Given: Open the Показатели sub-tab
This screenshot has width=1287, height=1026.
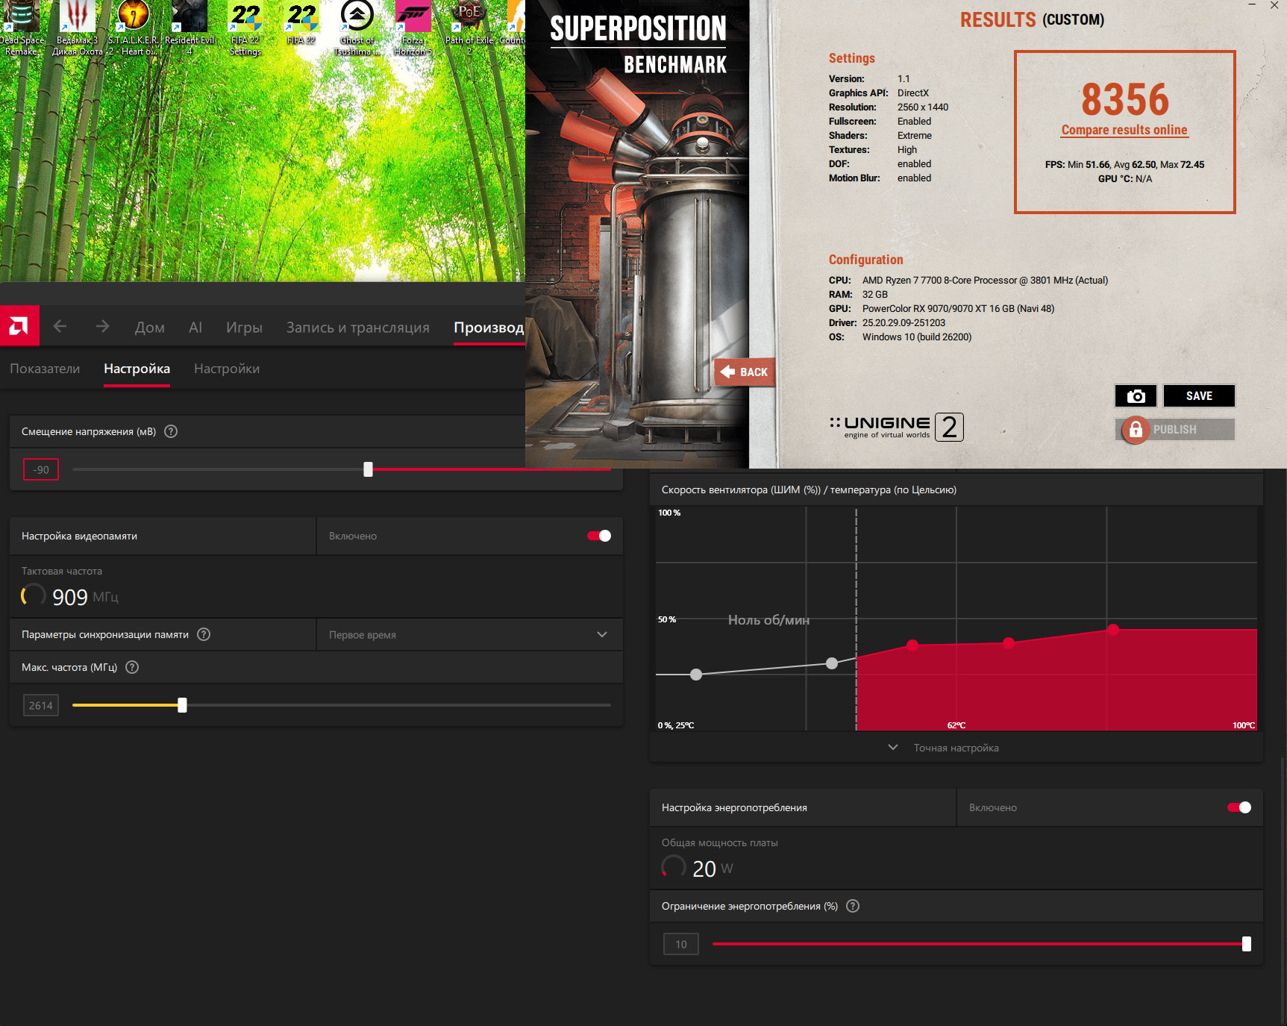Looking at the screenshot, I should (x=45, y=369).
